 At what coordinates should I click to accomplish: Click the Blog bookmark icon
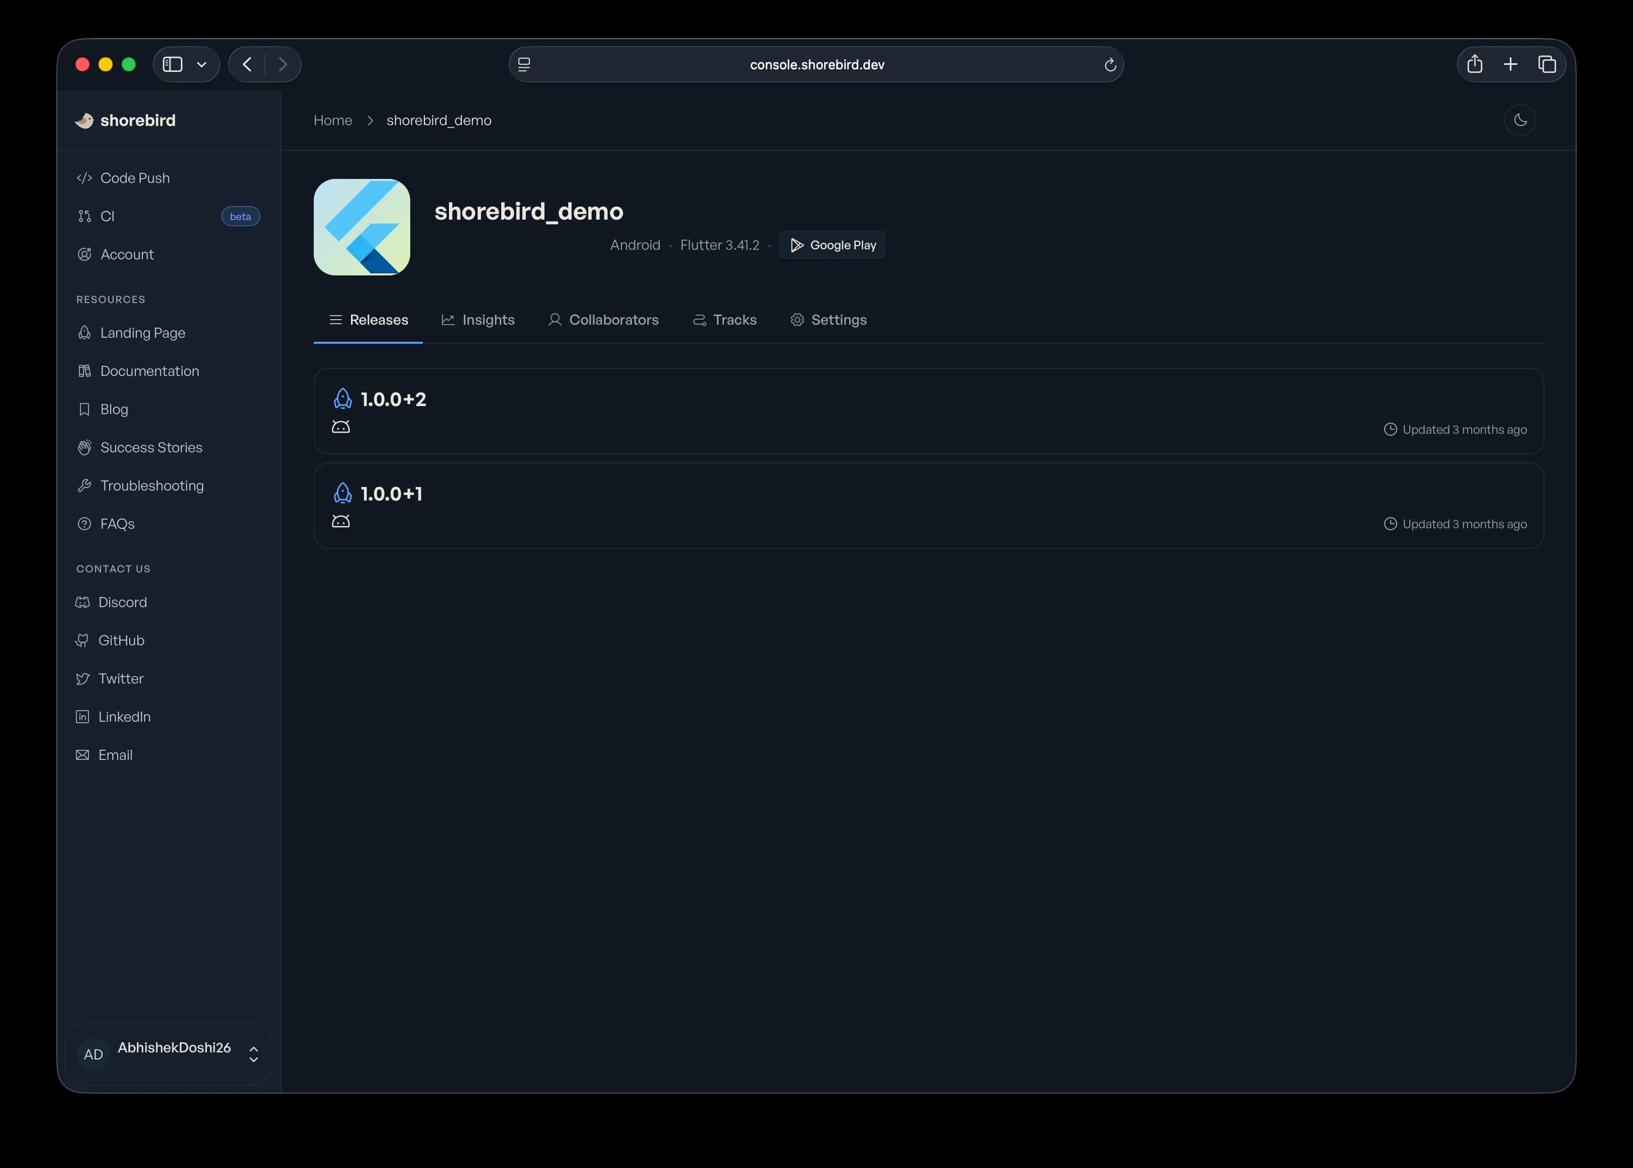(84, 409)
